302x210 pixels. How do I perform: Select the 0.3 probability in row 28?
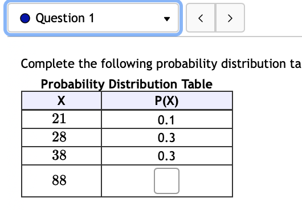(x=167, y=138)
